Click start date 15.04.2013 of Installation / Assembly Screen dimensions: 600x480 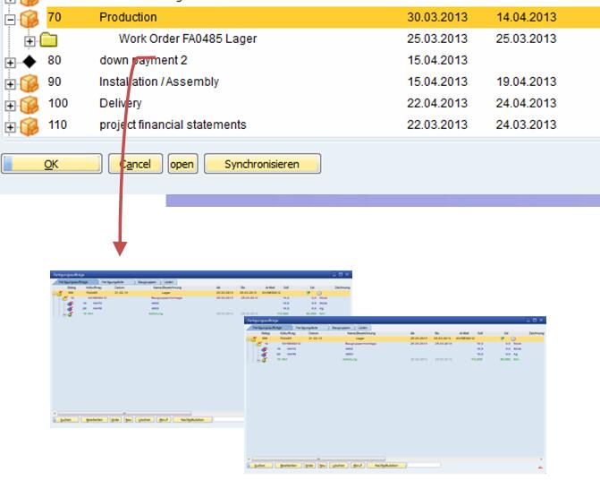(437, 81)
